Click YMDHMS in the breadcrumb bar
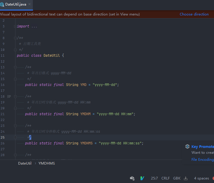This screenshot has height=183, width=214. click(46, 163)
